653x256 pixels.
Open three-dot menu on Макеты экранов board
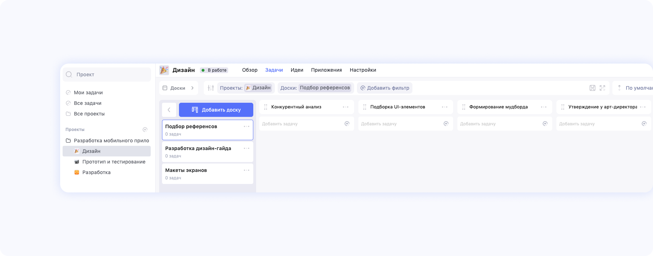(247, 170)
